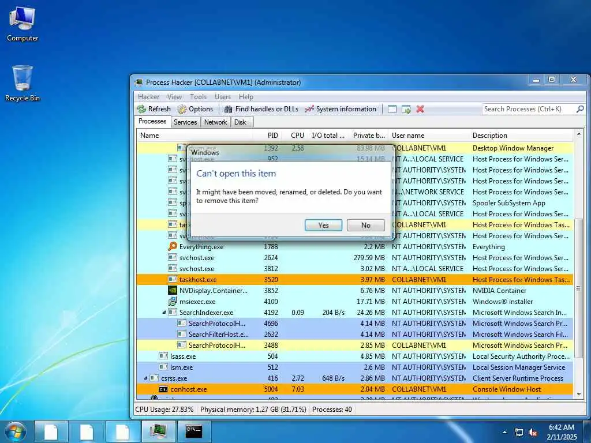Click the vertical scrollbar thumb
The image size is (591, 443).
578,288
